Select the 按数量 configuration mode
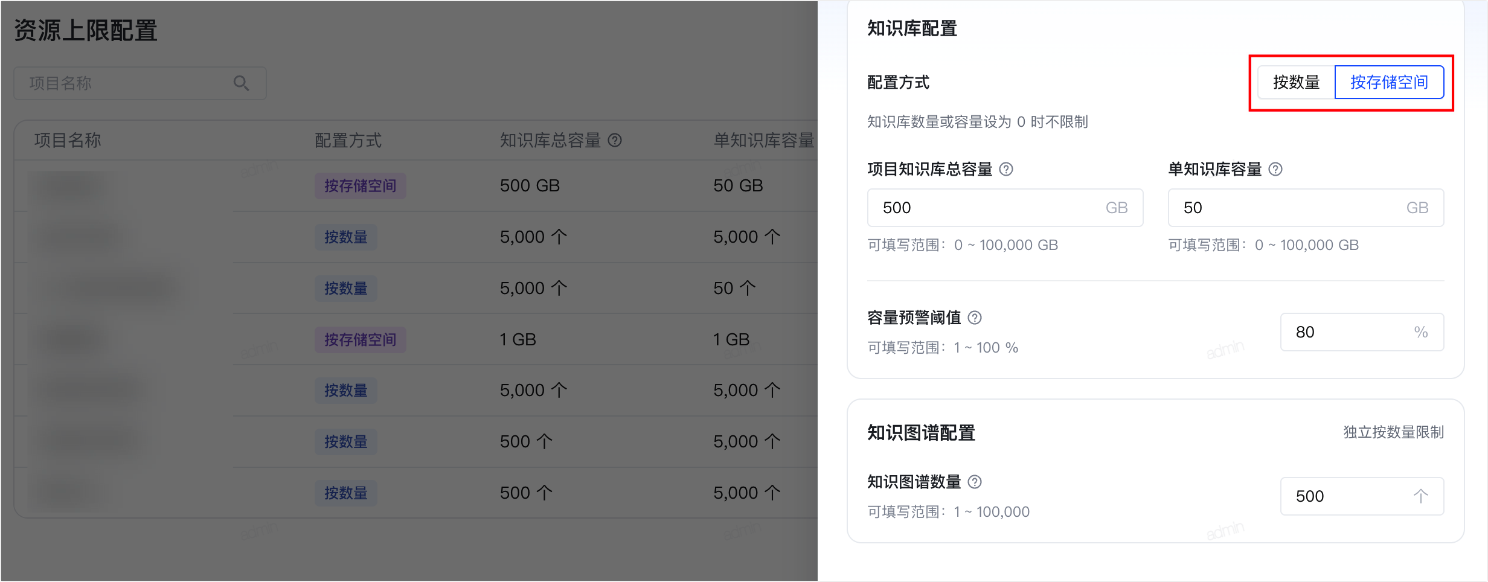Viewport: 1488px width, 582px height. tap(1296, 82)
